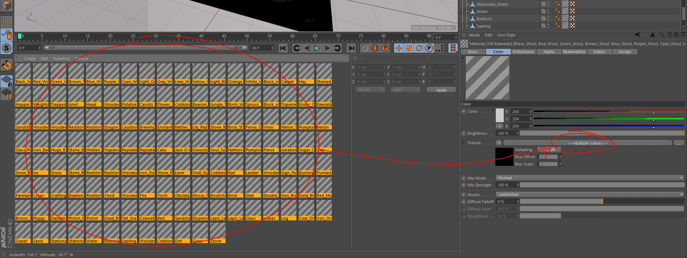
Task: Open the filmstrip timeline icon
Action: pos(453,48)
